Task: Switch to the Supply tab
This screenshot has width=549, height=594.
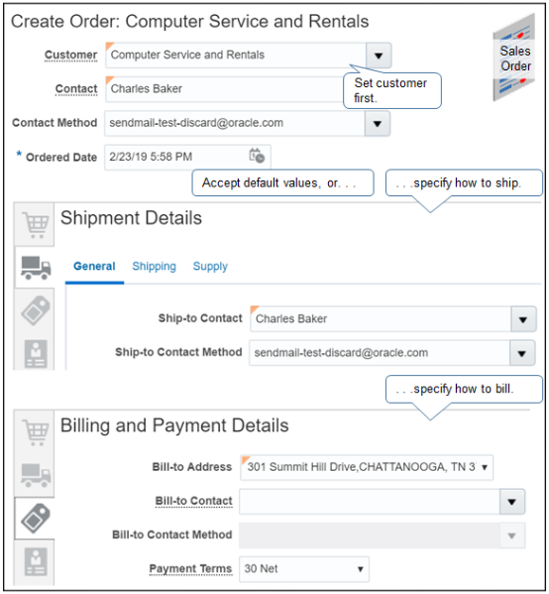Action: (210, 267)
